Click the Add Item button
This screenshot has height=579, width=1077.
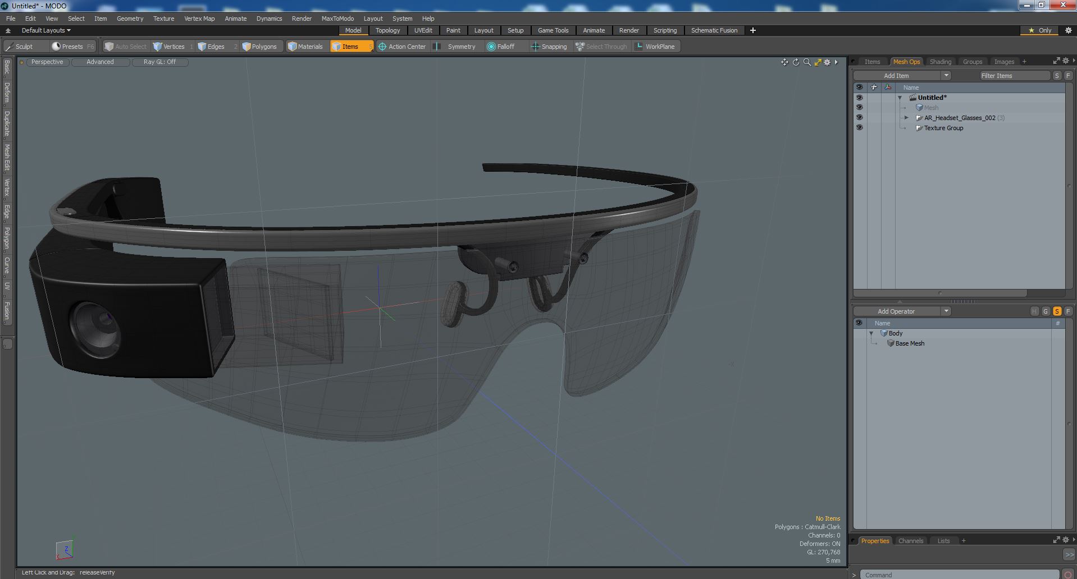[x=897, y=76]
